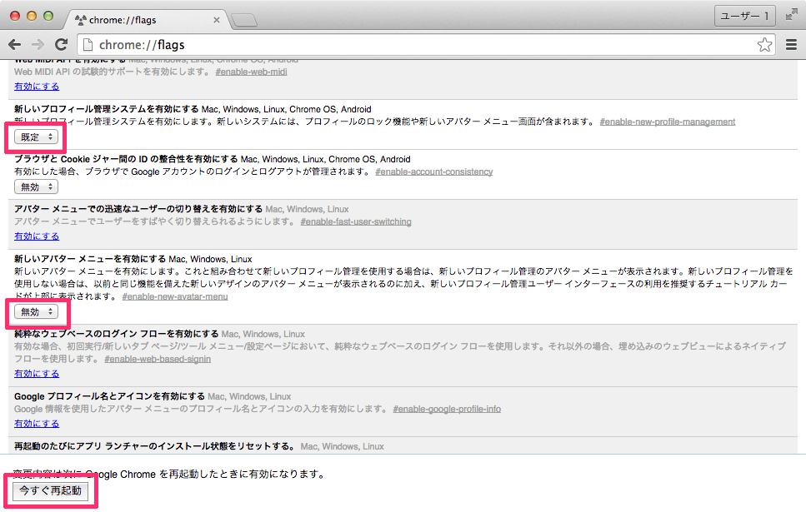Reload the chrome://flags page
The image size is (806, 512).
[x=61, y=45]
